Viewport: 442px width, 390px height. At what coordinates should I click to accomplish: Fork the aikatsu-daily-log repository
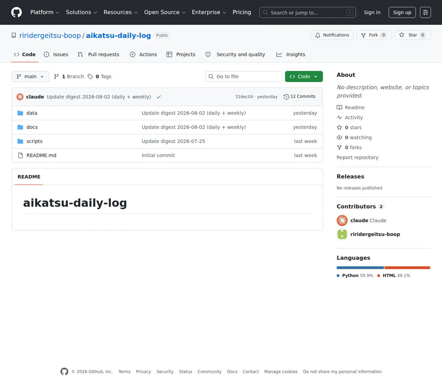click(374, 35)
